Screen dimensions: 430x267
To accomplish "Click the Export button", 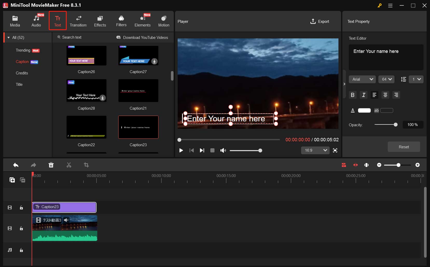I will coord(320,22).
